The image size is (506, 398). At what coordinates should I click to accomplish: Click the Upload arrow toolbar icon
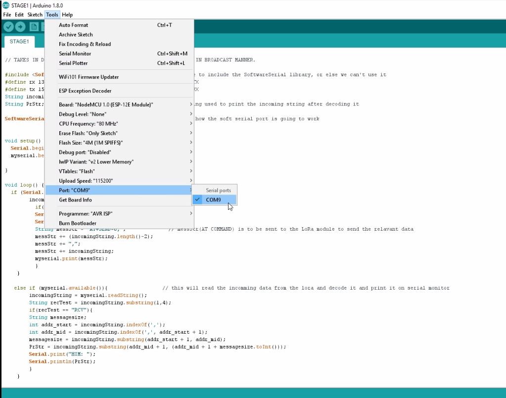pyautogui.click(x=20, y=27)
